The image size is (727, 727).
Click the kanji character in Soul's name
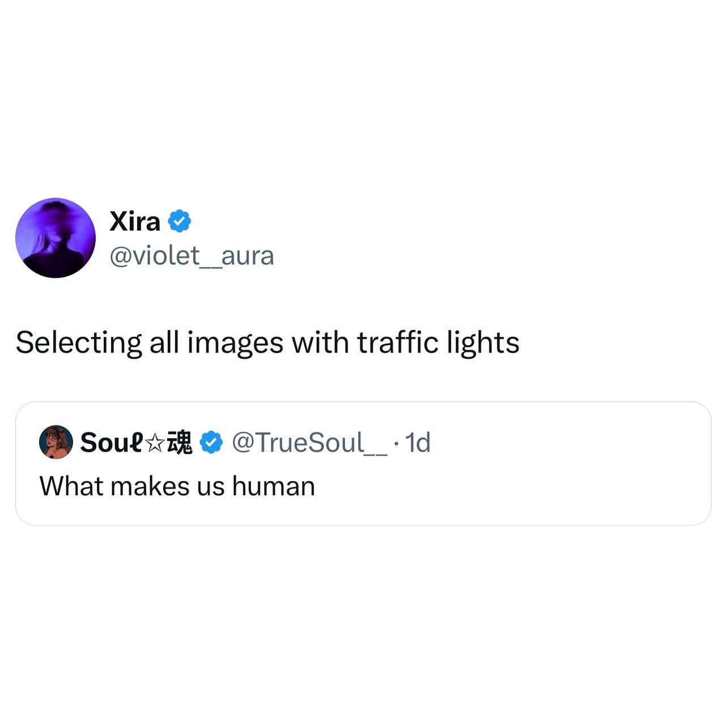(179, 443)
